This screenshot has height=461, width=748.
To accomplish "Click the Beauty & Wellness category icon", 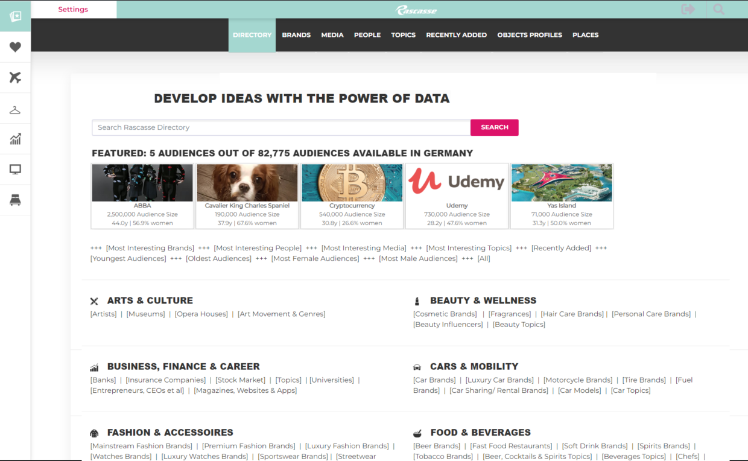I will click(417, 301).
